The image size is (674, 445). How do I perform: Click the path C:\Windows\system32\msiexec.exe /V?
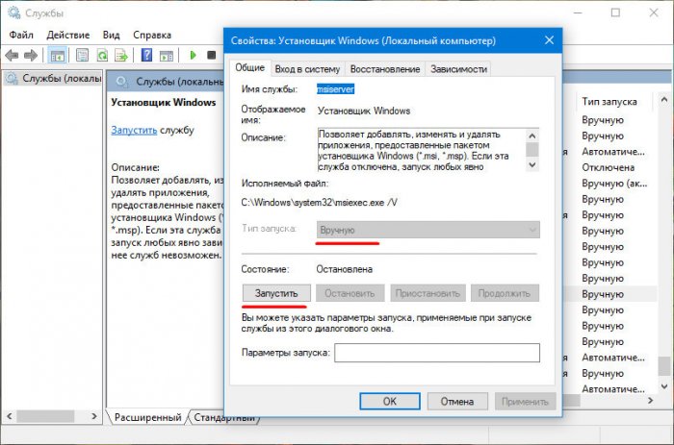320,202
